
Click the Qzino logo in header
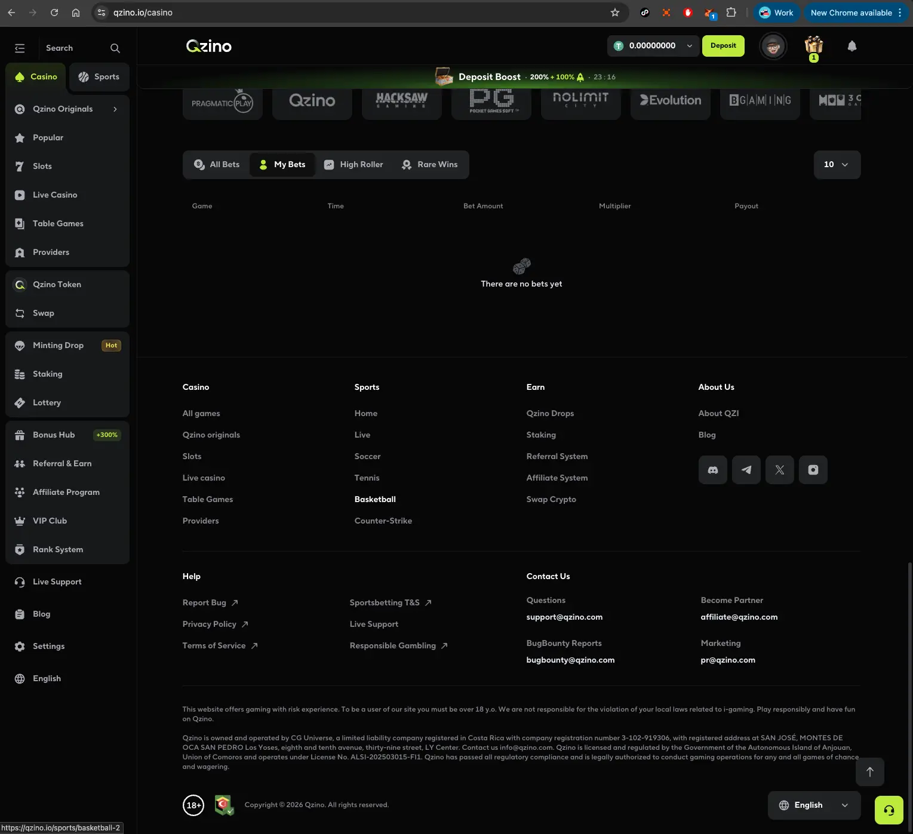pos(209,47)
